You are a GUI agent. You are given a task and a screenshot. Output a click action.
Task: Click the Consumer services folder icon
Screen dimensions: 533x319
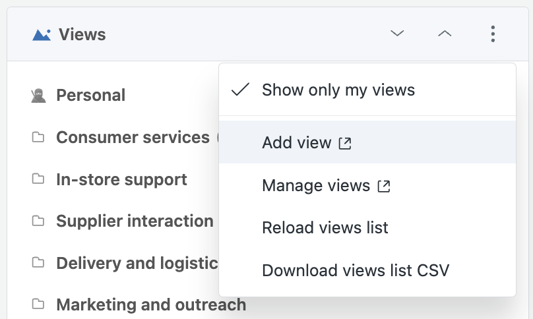tap(38, 137)
